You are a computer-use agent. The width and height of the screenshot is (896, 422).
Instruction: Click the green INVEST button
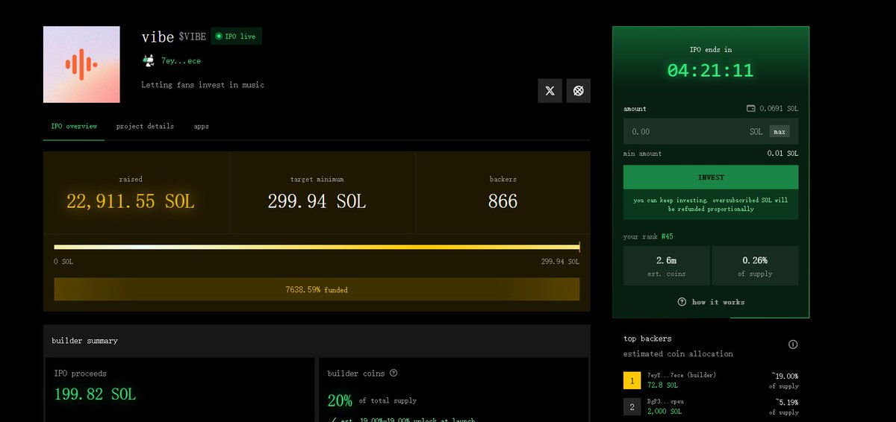711,177
